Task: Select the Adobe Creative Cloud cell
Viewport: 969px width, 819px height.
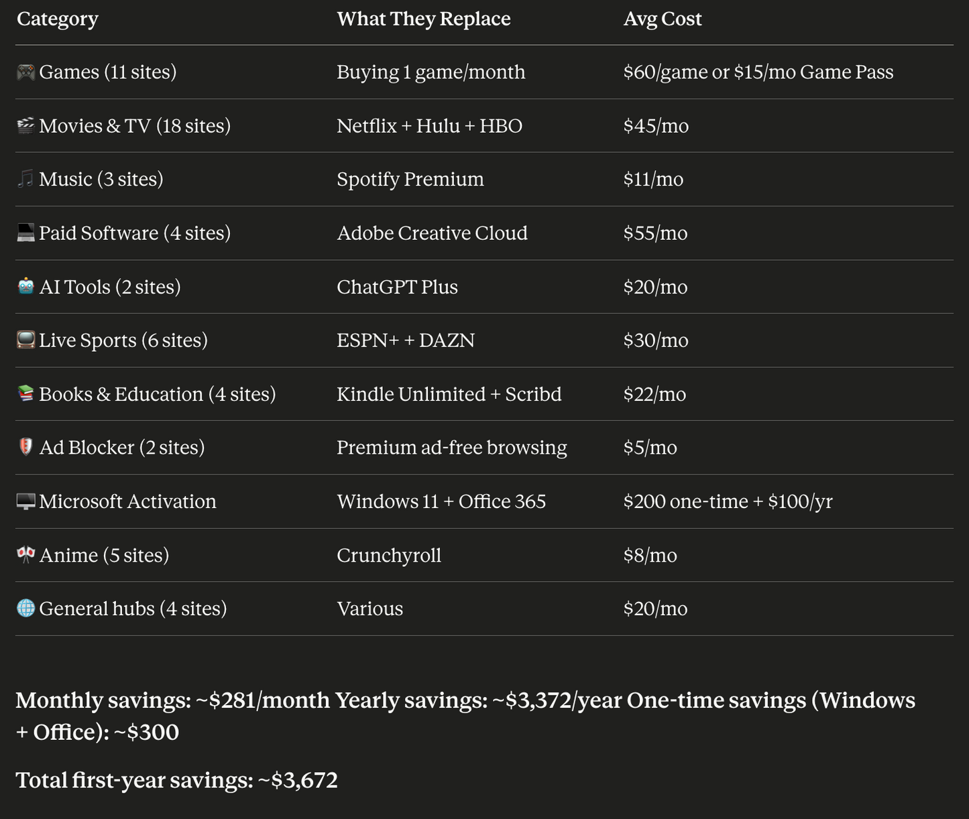Action: (432, 233)
